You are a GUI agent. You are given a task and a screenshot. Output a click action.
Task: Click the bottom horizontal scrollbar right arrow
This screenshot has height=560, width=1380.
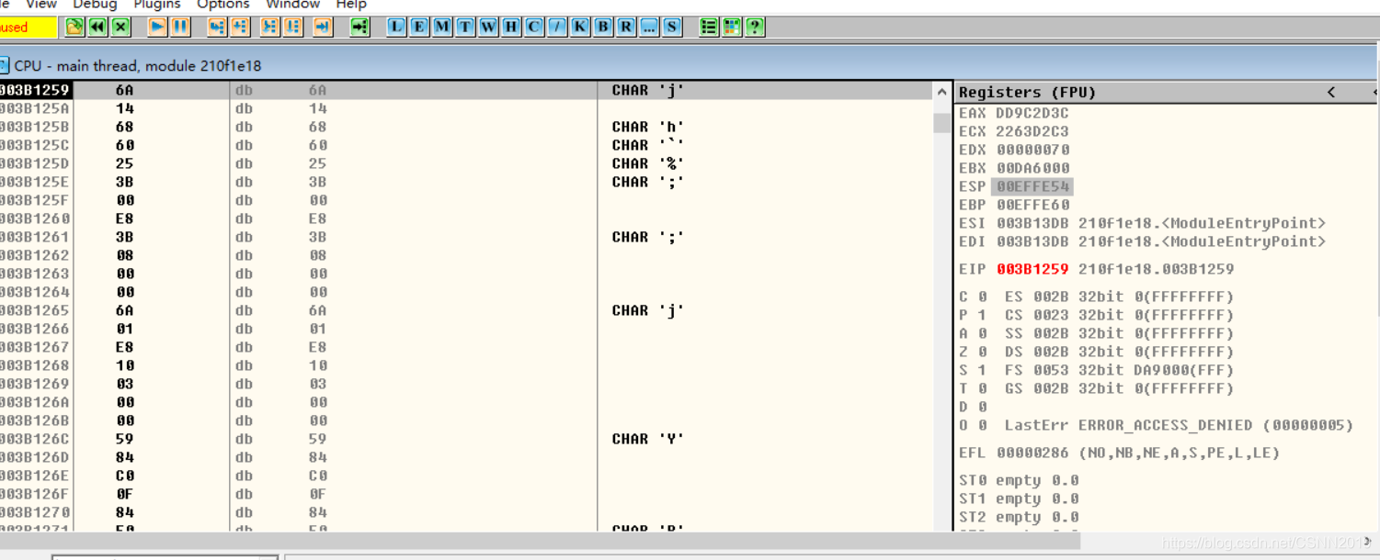pyautogui.click(x=1368, y=541)
